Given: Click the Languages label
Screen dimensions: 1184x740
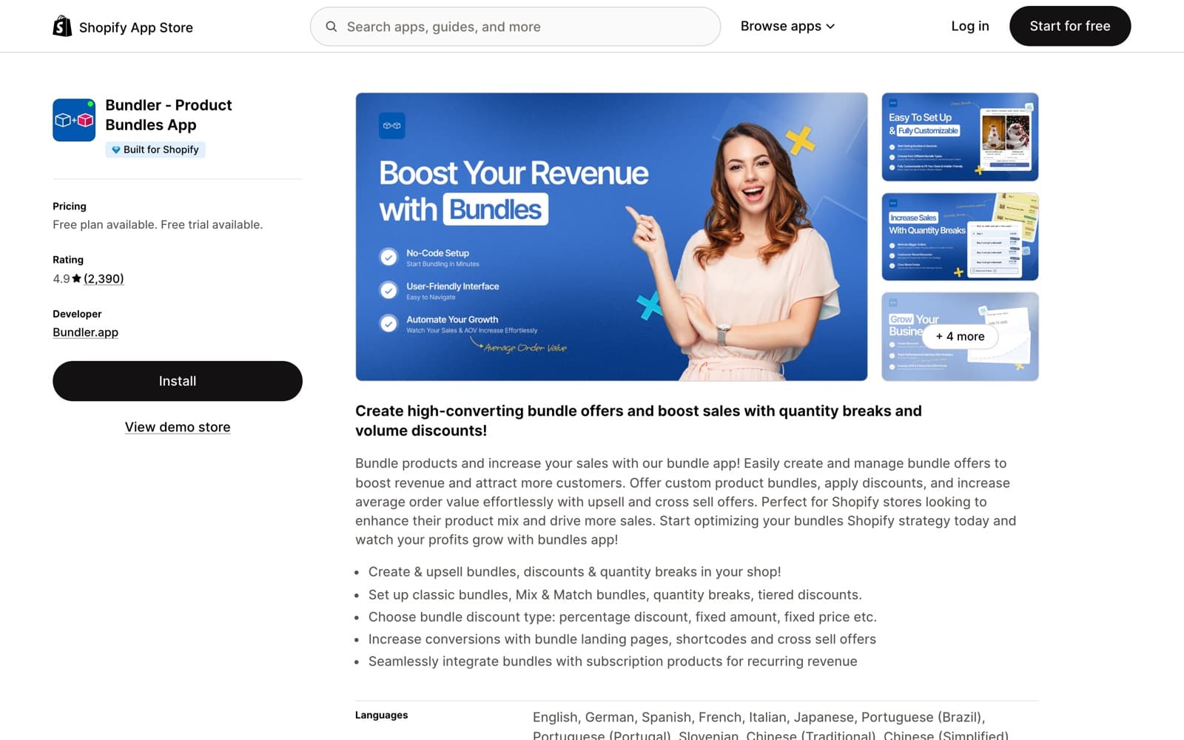Looking at the screenshot, I should pos(381,715).
